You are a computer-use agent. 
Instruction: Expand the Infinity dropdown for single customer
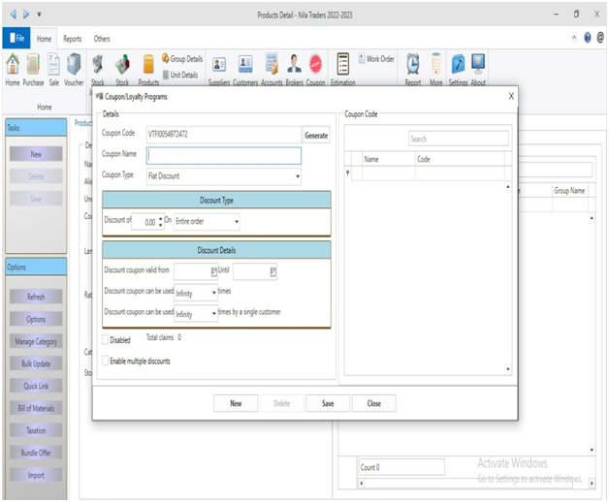[213, 313]
